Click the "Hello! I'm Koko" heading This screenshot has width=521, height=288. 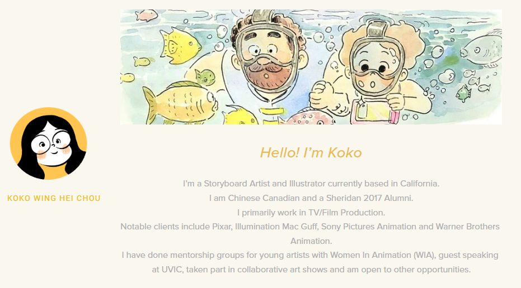coord(311,153)
